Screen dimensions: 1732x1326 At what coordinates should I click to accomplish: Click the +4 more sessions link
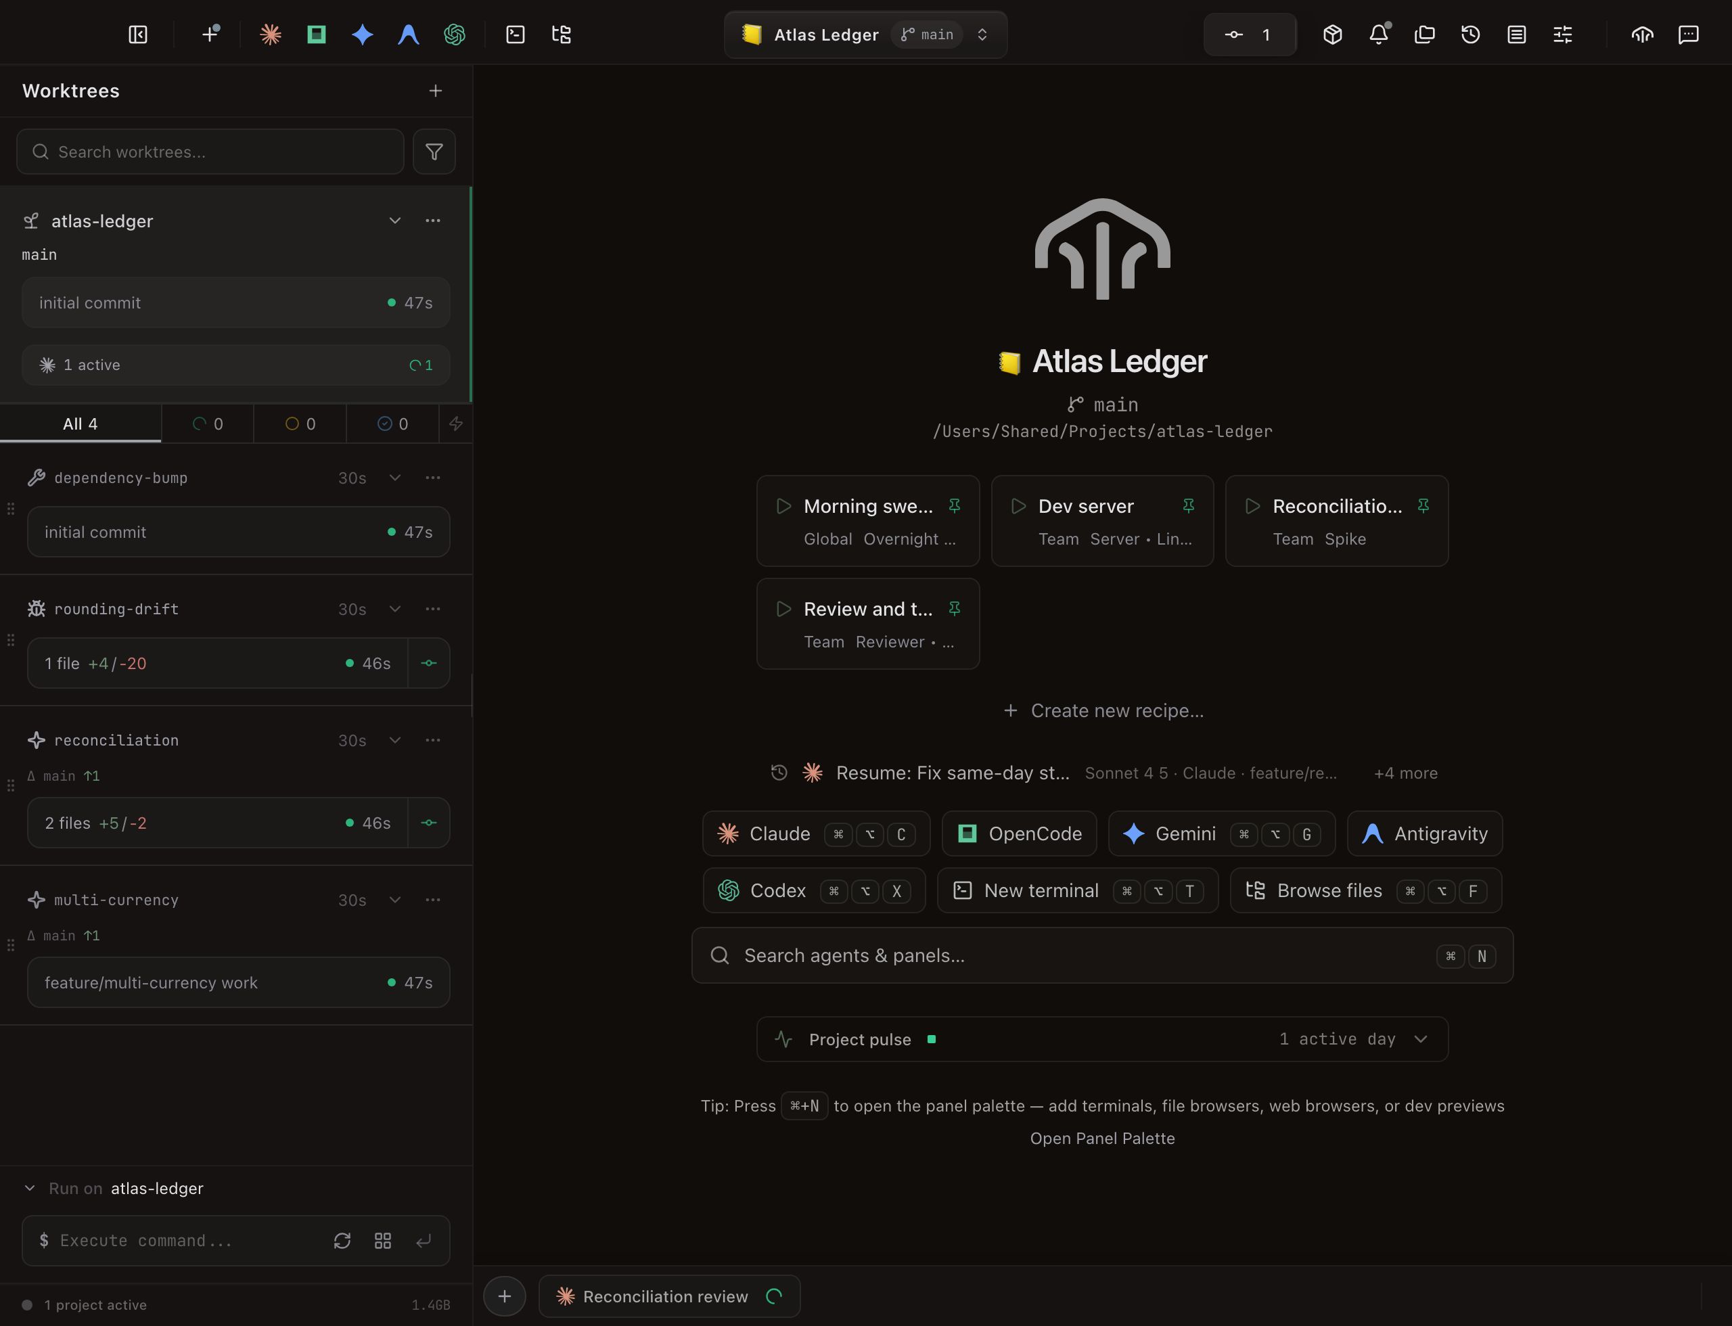(x=1405, y=773)
